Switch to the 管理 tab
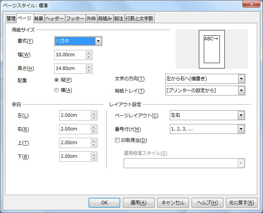This screenshot has height=213, width=263. click(11, 18)
